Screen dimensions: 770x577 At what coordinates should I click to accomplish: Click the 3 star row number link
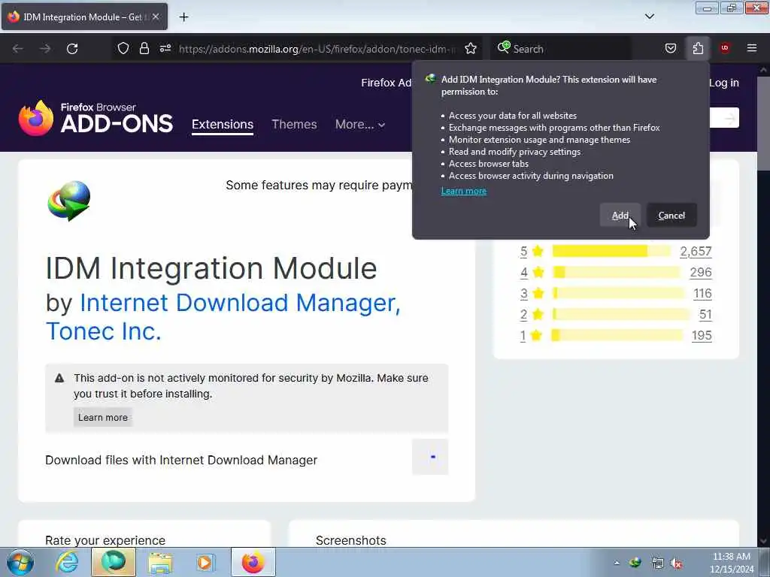523,294
